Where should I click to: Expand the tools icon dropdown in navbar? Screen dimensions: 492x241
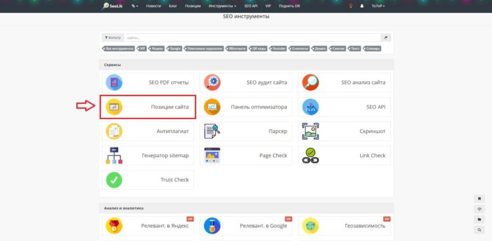(x=134, y=6)
